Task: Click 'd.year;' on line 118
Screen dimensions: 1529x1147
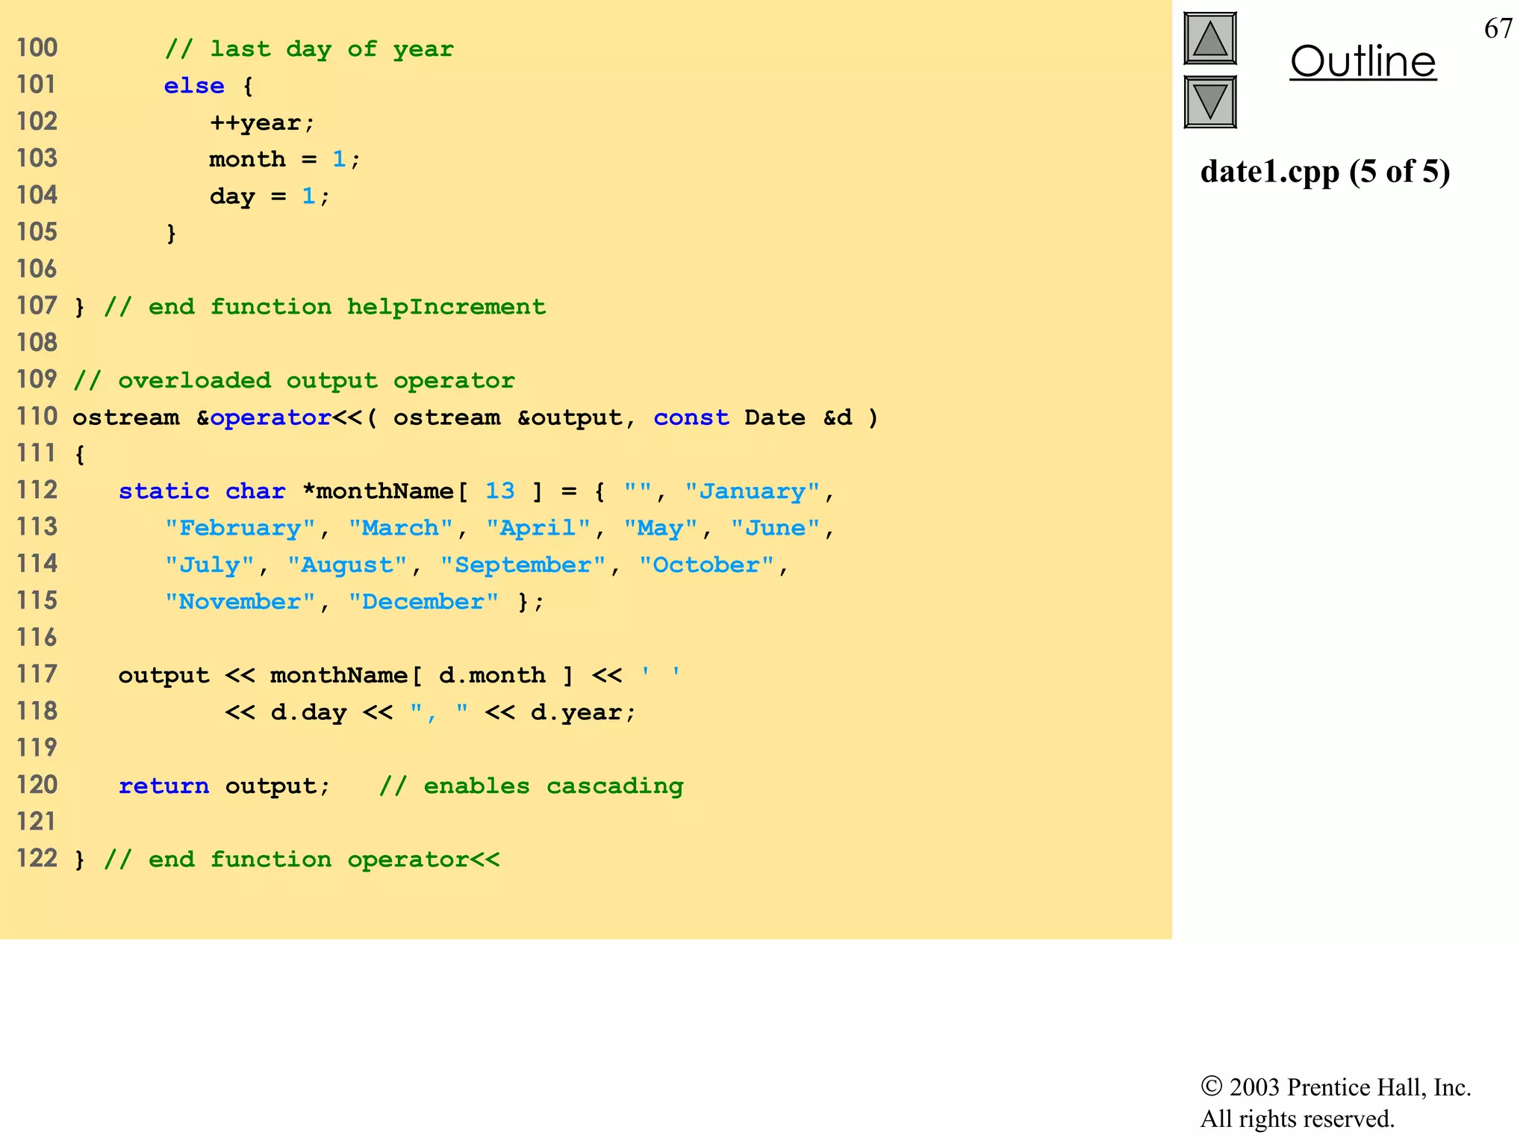Action: click(x=583, y=712)
